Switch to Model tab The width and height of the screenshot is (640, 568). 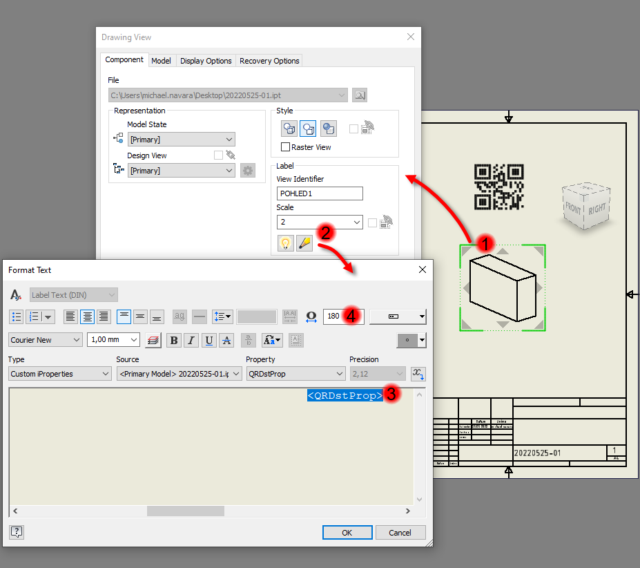(x=161, y=61)
